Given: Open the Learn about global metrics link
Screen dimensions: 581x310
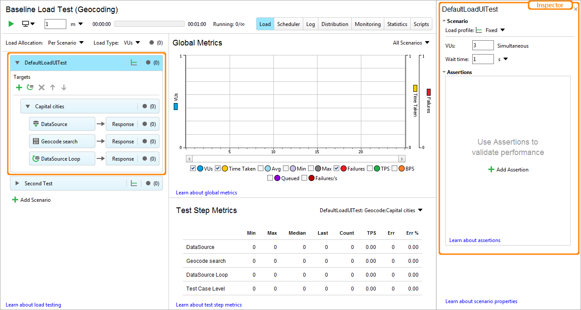Looking at the screenshot, I should [206, 192].
